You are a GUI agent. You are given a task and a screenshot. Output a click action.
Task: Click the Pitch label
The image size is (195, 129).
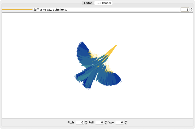(71, 122)
